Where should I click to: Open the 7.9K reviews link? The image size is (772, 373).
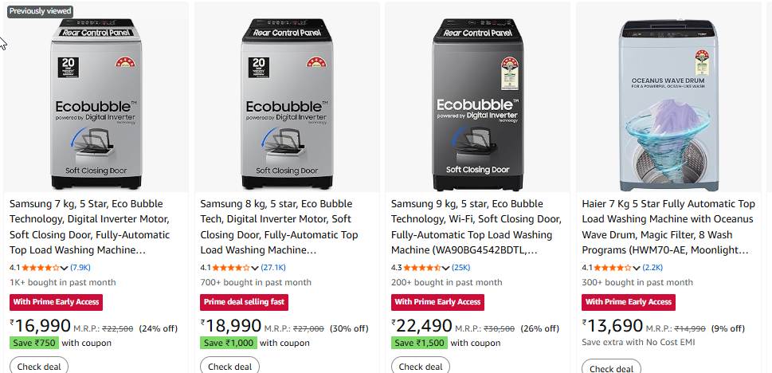coord(80,268)
